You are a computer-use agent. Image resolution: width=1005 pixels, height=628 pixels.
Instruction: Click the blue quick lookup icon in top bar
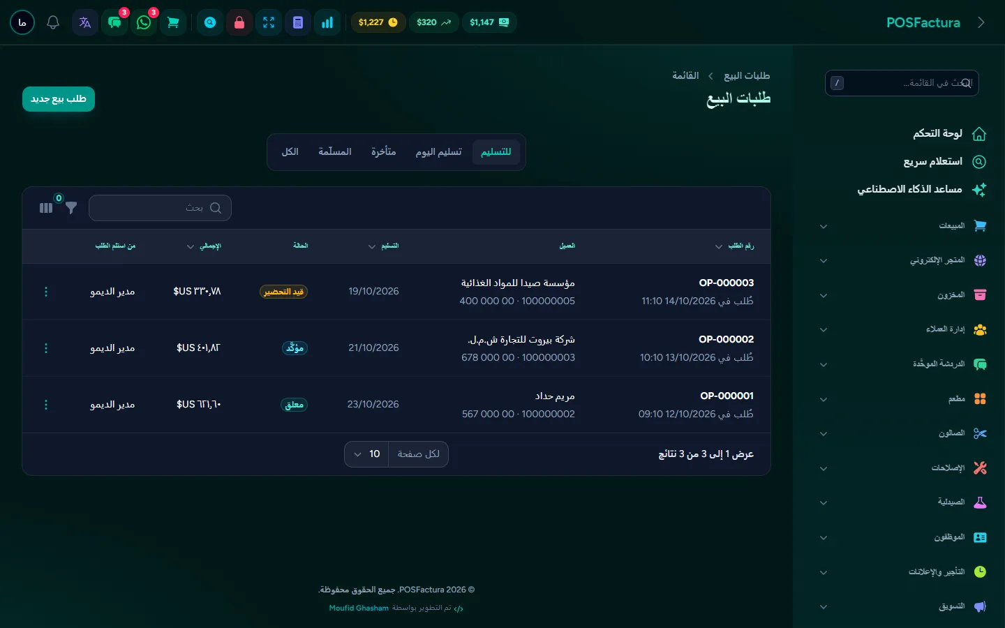tap(210, 22)
